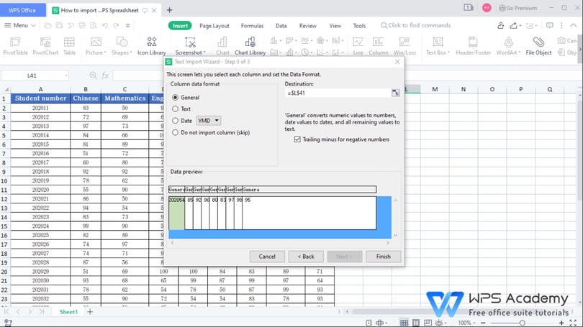The image size is (583, 327).
Task: Select the Text column data format
Action: (x=176, y=109)
